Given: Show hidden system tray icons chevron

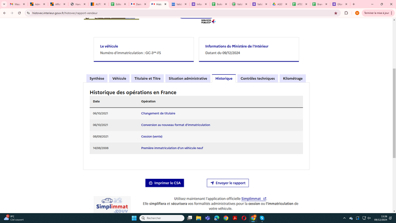Looking at the screenshot, I should 344,218.
